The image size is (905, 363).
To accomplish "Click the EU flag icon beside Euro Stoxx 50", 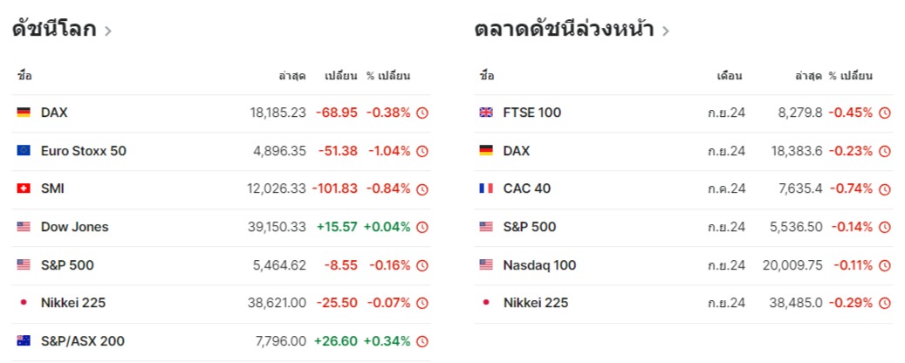I will (24, 151).
